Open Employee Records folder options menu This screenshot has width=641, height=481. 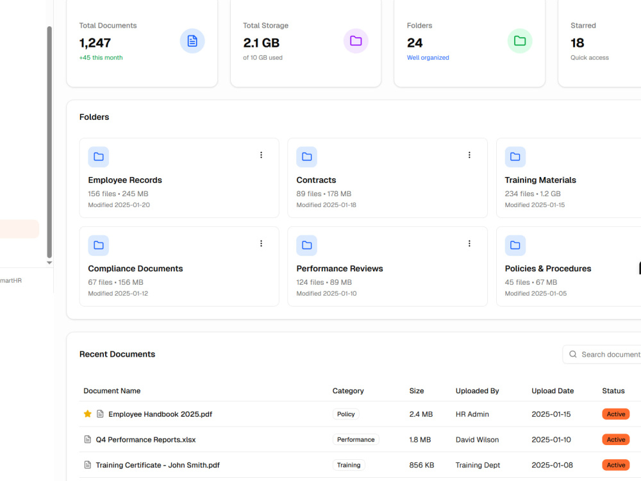pos(262,155)
